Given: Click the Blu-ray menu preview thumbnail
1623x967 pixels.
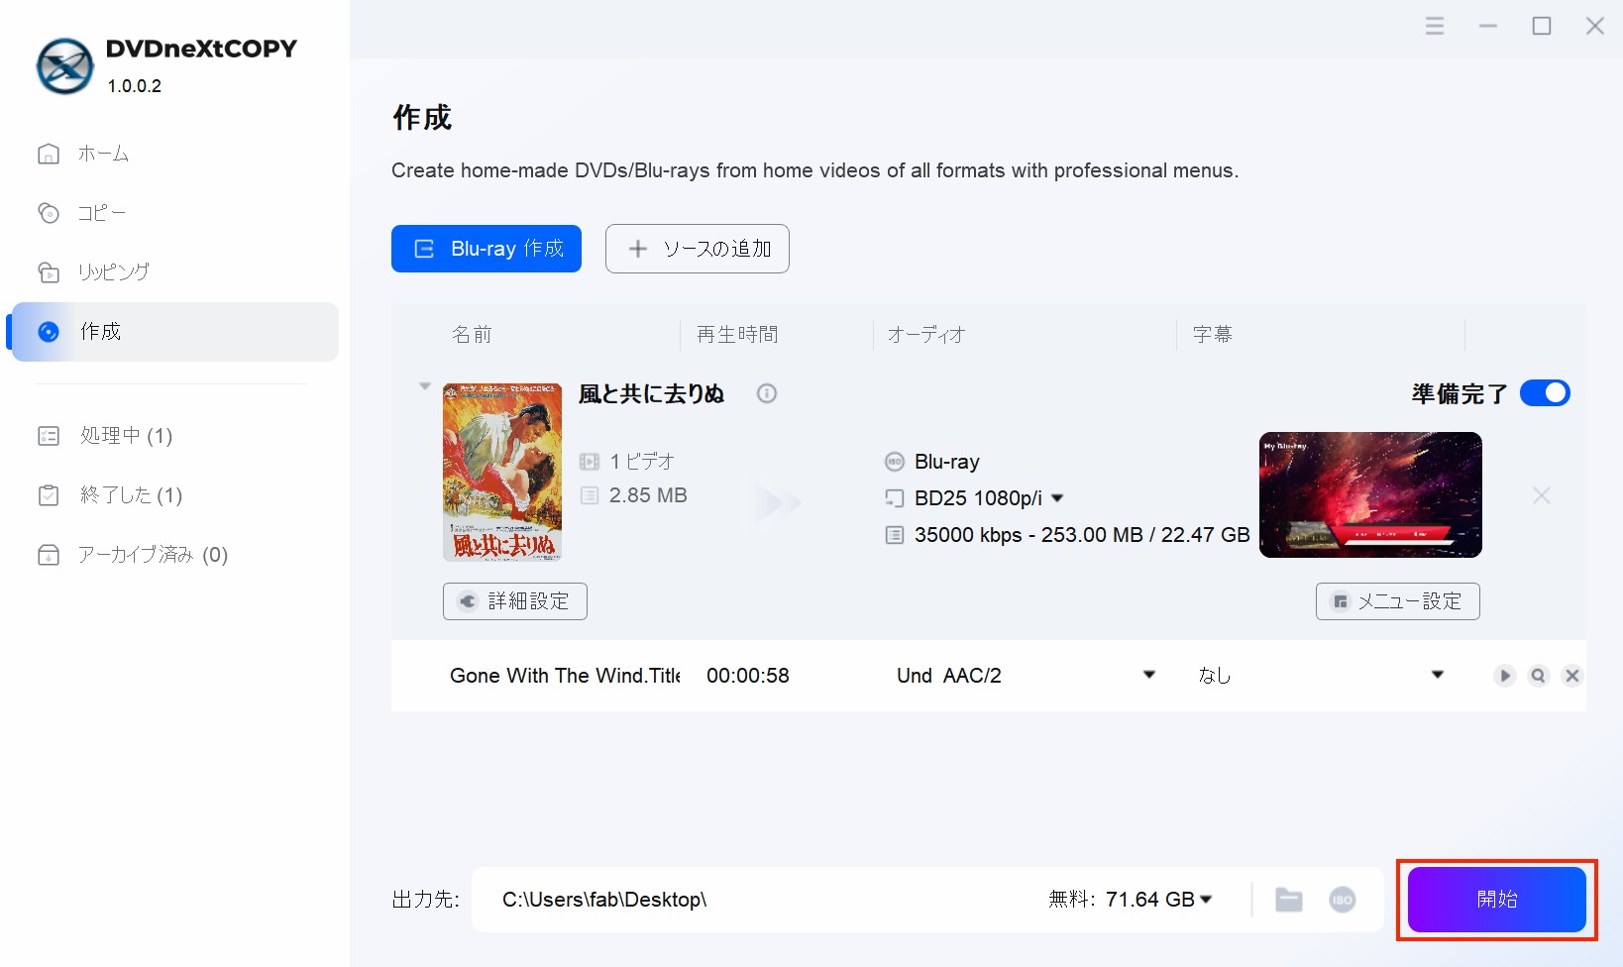Looking at the screenshot, I should click(x=1370, y=494).
